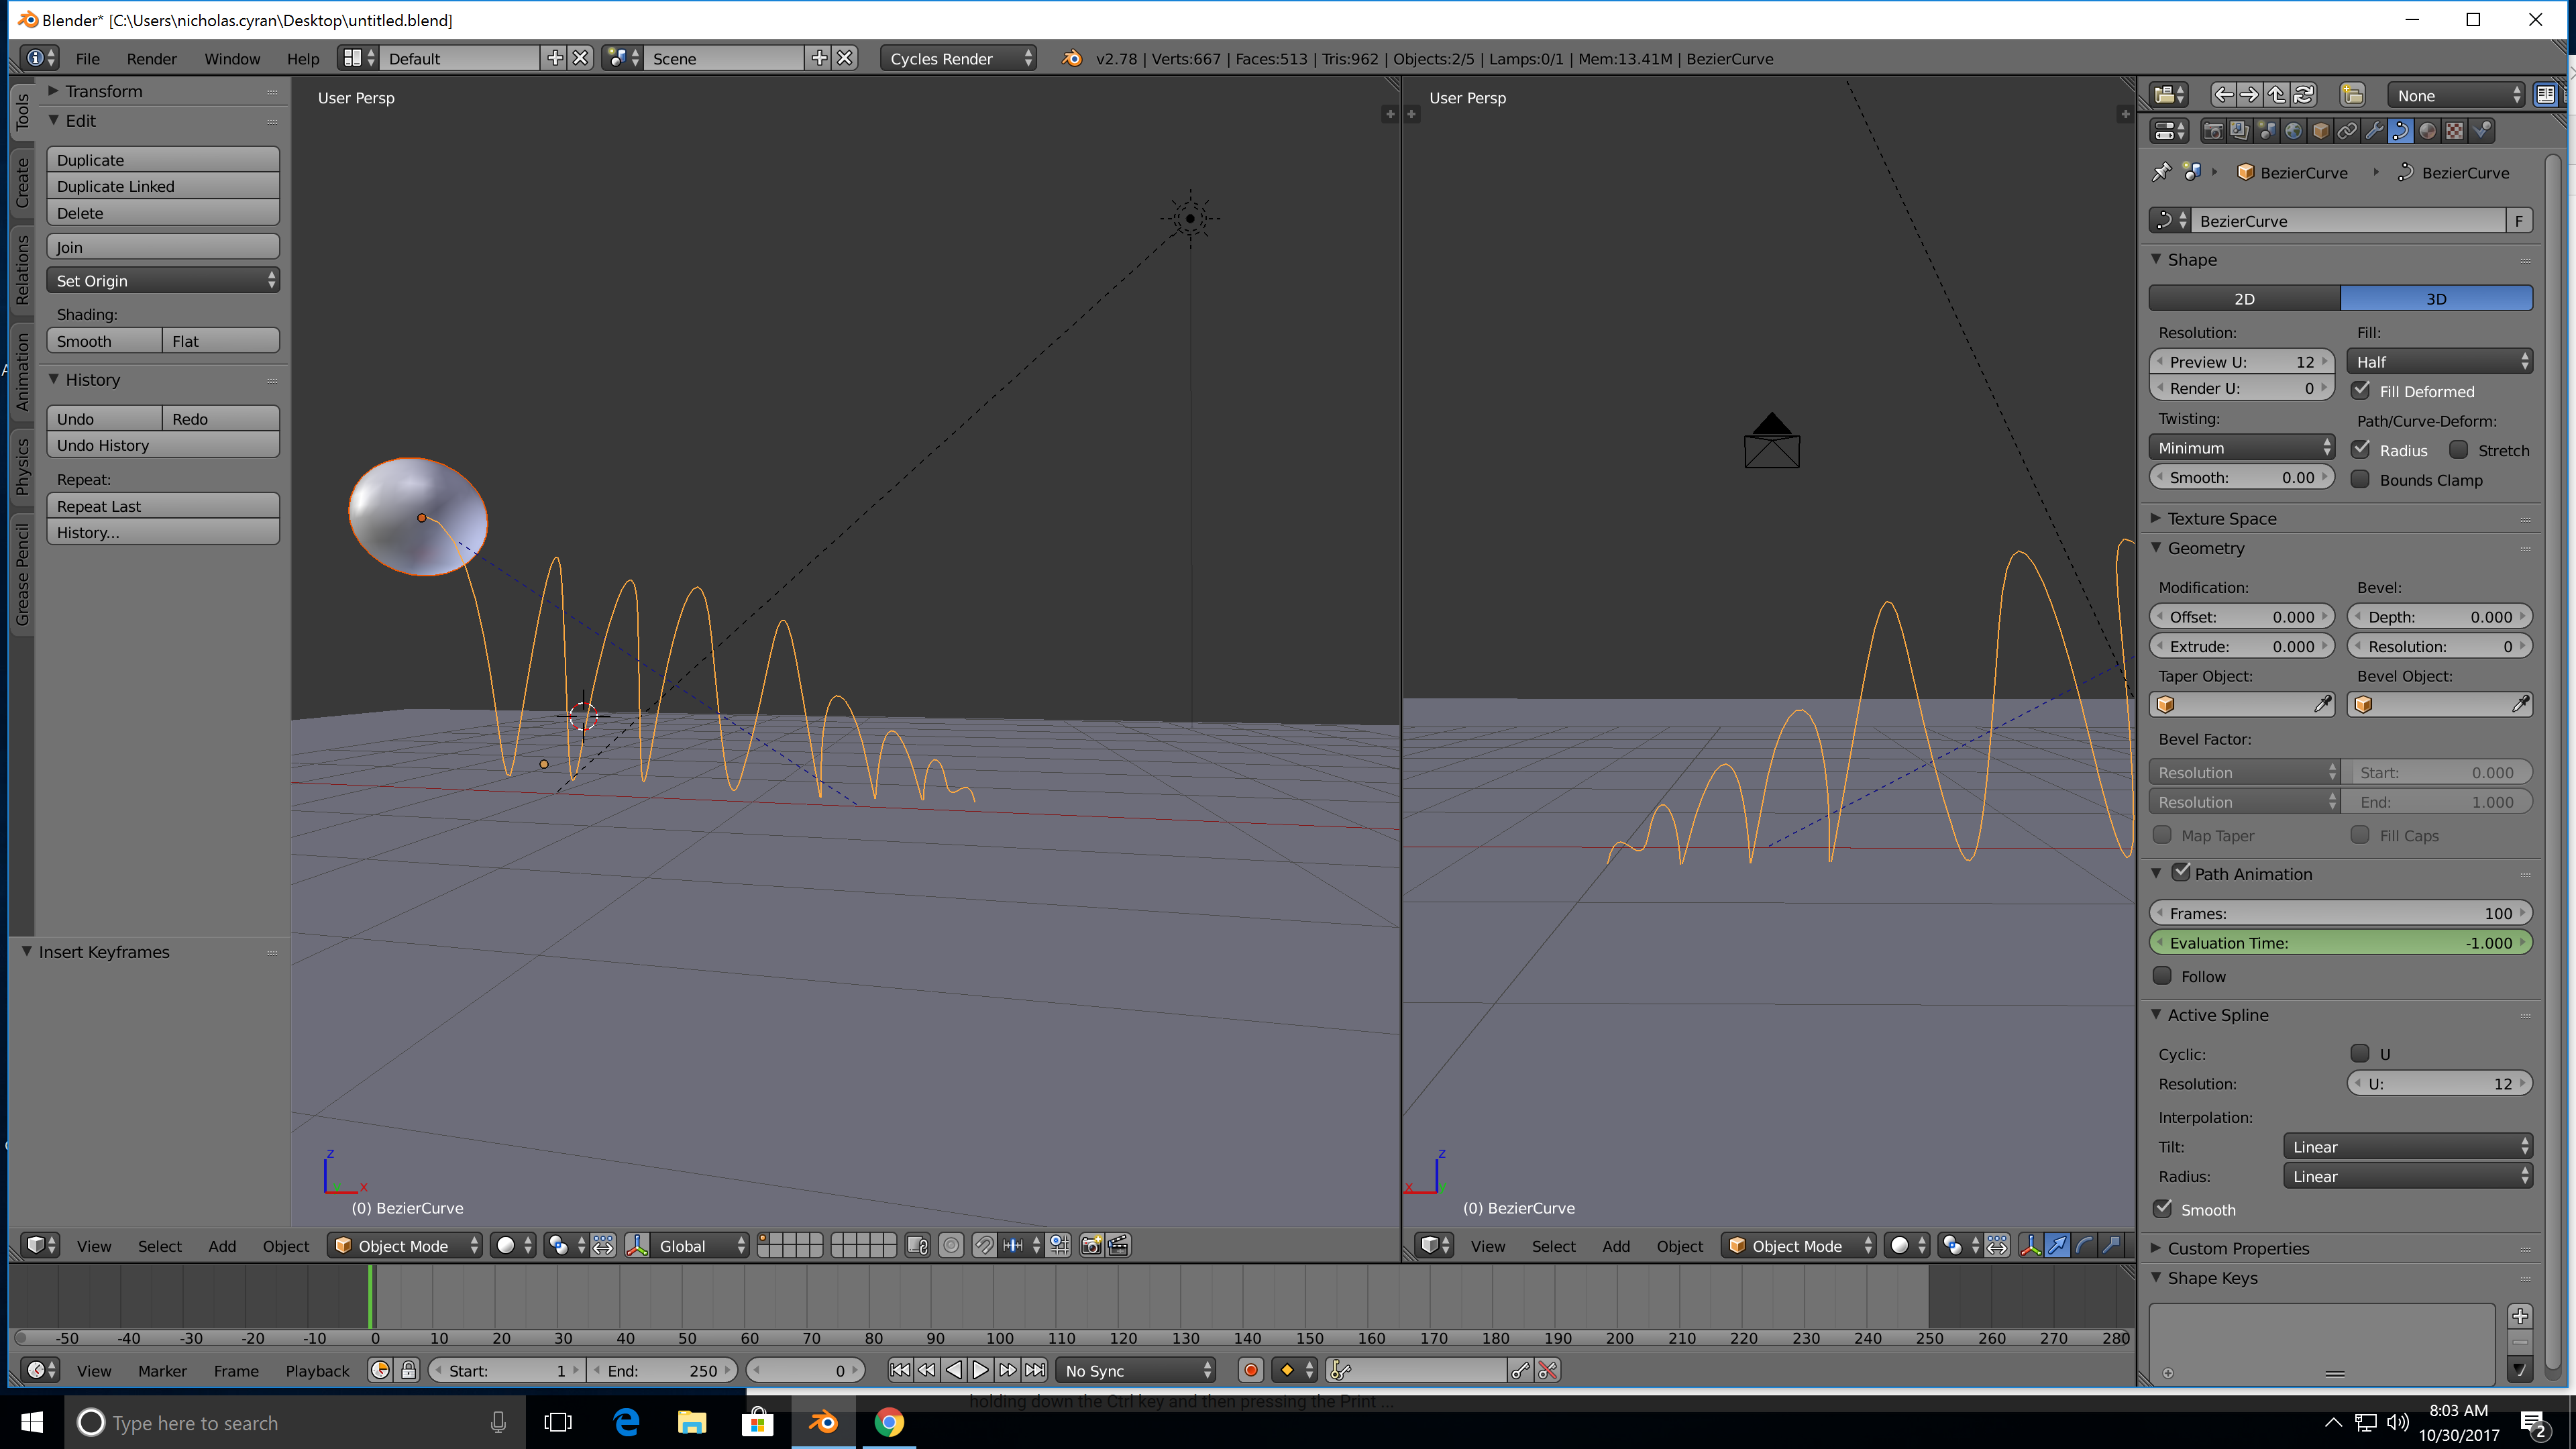Toggle the Fill Deformed checkbox
2576x1449 pixels.
2361,390
